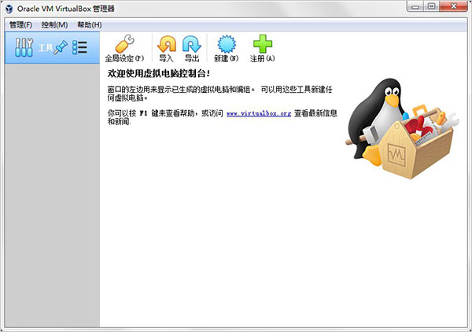This screenshot has height=332, width=472.
Task: Click the VirtualBox cube icon in title bar
Action: click(x=9, y=9)
